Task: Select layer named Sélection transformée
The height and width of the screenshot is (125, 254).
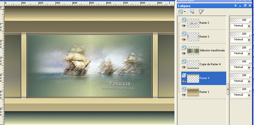Action: pos(212,51)
